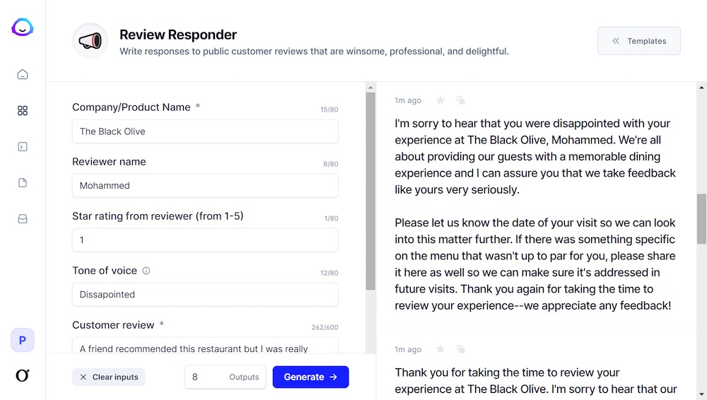707x400 pixels.
Task: Click the 262/600 character counter
Action: [325, 327]
